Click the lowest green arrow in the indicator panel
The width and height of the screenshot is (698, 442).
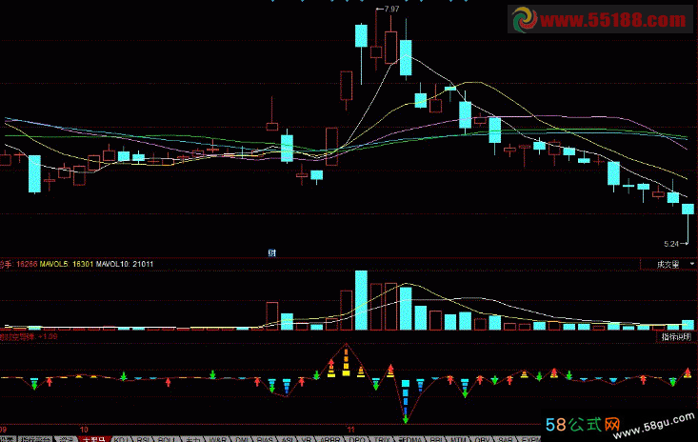[406, 419]
